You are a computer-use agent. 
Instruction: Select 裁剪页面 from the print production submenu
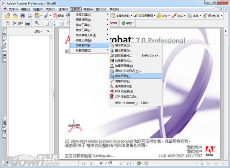point(123,76)
